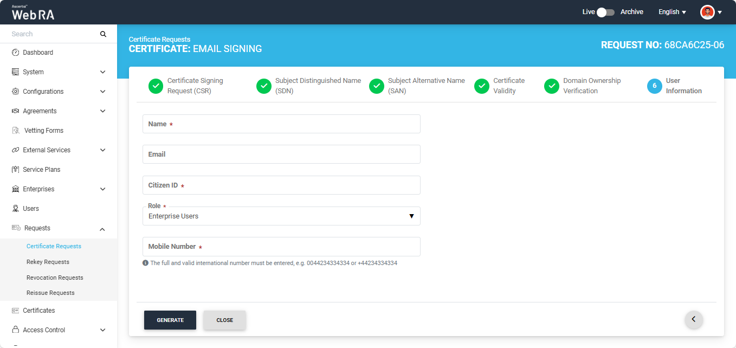
Task: Click the Users icon in sidebar
Action: tap(16, 209)
